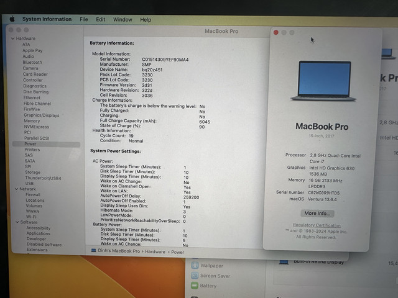
Task: Select USB in the sidebar
Action: 29,184
